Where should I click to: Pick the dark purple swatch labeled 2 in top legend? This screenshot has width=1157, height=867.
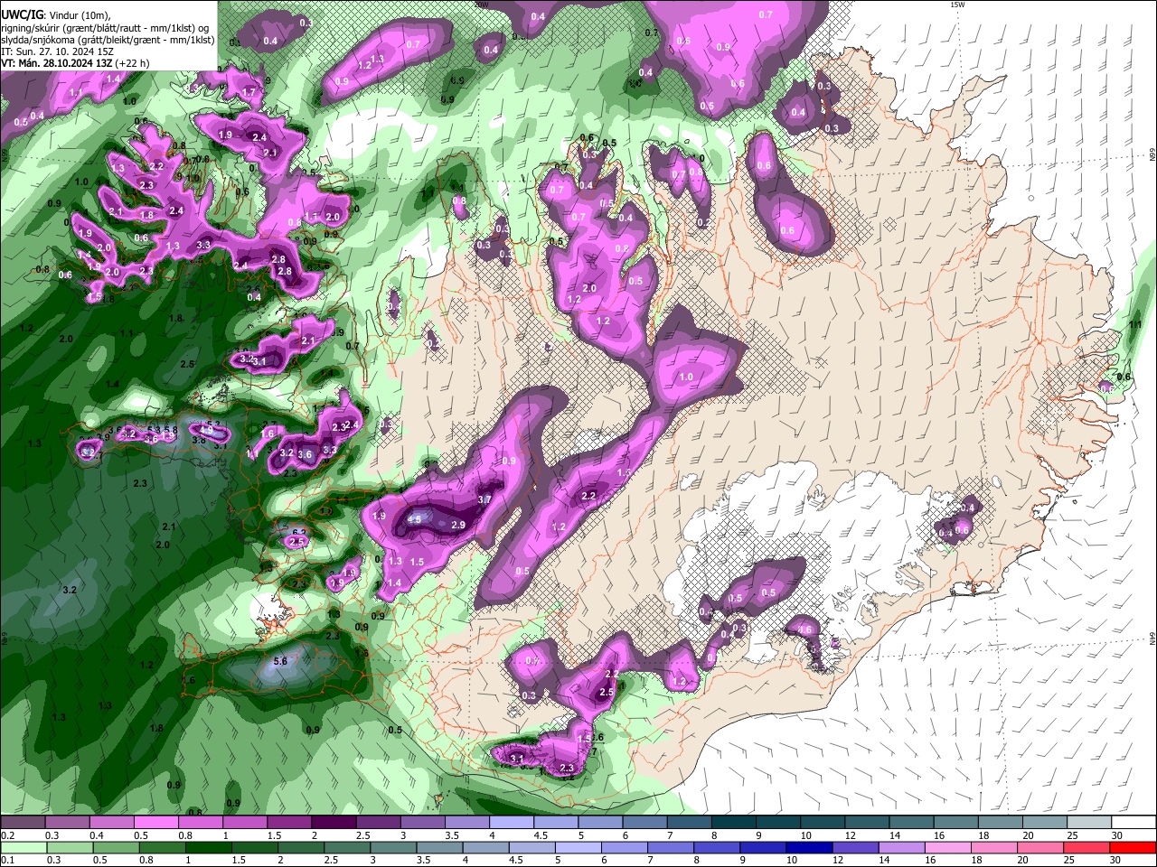pos(334,823)
